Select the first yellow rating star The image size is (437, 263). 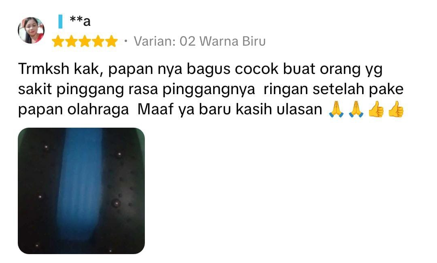tap(58, 41)
